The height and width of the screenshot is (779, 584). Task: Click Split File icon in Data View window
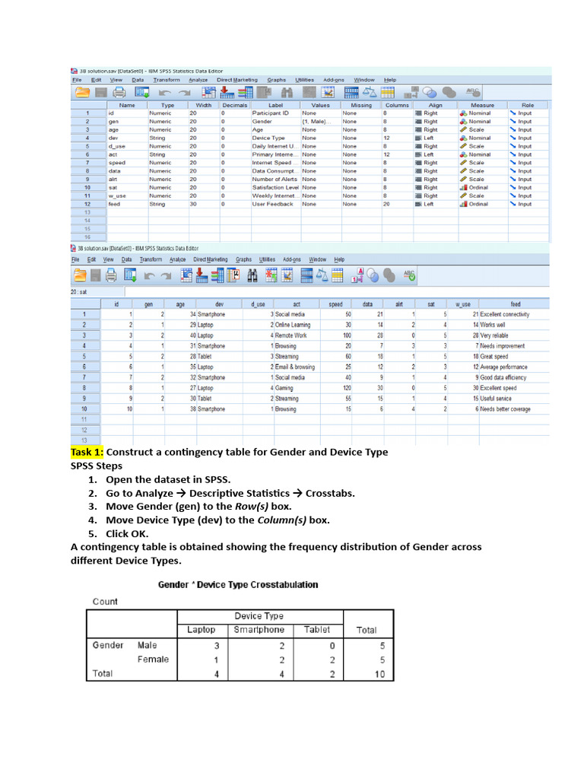(x=306, y=275)
